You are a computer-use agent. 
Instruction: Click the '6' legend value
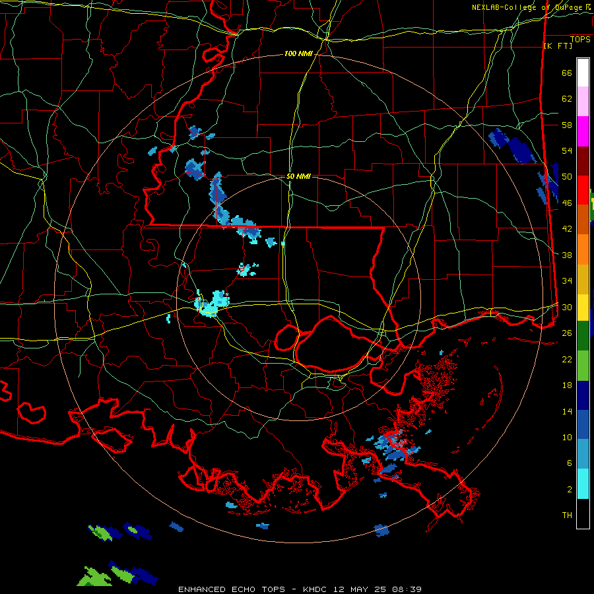(x=570, y=463)
